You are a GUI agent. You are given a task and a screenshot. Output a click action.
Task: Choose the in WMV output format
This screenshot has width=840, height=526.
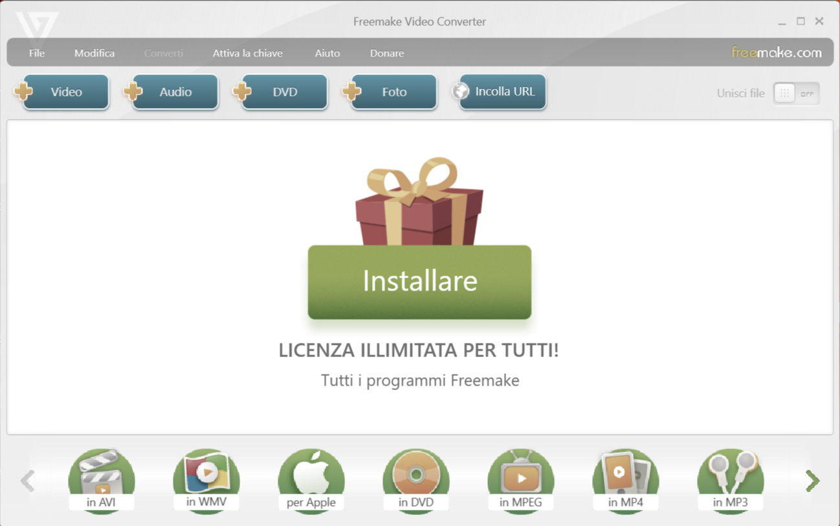pyautogui.click(x=206, y=481)
